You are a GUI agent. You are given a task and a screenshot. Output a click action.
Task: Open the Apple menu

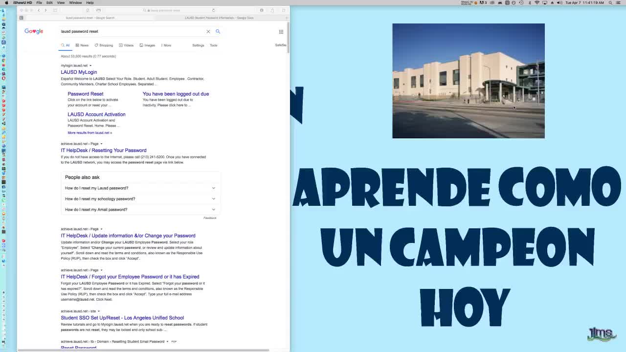click(x=6, y=2)
